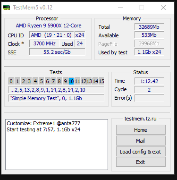Click the "Simple Memory Test", 0, 1.1Gb field

tap(56, 98)
